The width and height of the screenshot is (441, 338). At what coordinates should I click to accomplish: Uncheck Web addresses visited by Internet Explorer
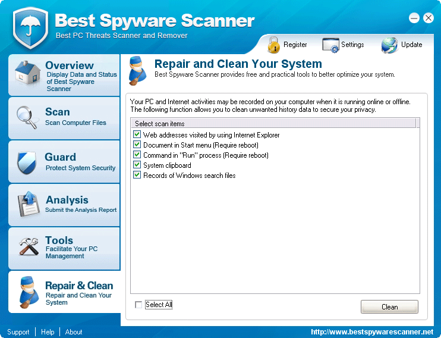pos(137,134)
